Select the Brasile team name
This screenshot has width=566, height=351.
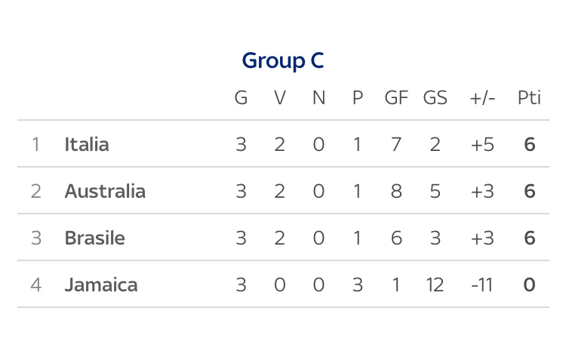coord(94,238)
